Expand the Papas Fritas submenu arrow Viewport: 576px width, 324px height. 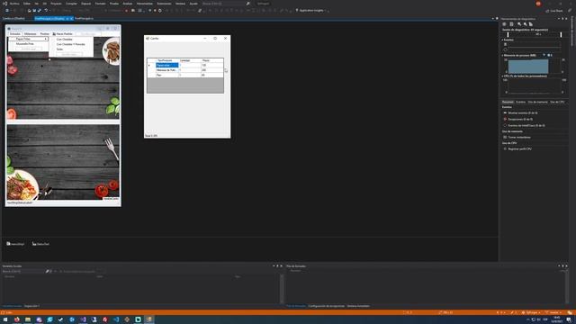[46, 39]
